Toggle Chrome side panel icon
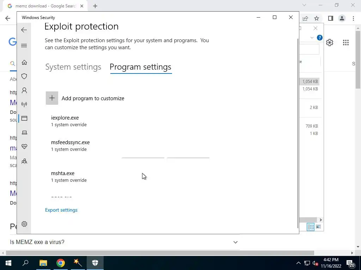 331,18
